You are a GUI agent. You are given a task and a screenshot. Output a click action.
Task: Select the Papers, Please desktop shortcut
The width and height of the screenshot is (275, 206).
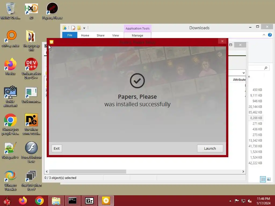pyautogui.click(x=52, y=10)
